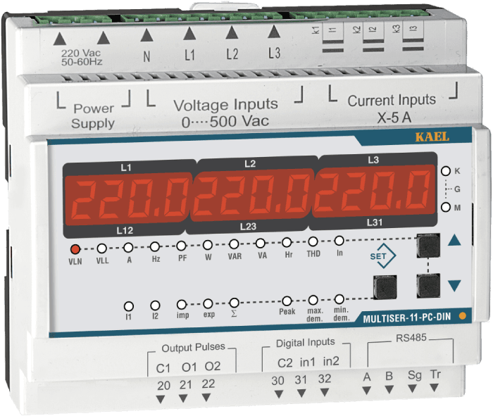
Task: Click the 'Current Inputs' label
Action: [392, 101]
